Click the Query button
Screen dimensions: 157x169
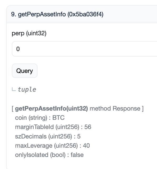(x=25, y=71)
